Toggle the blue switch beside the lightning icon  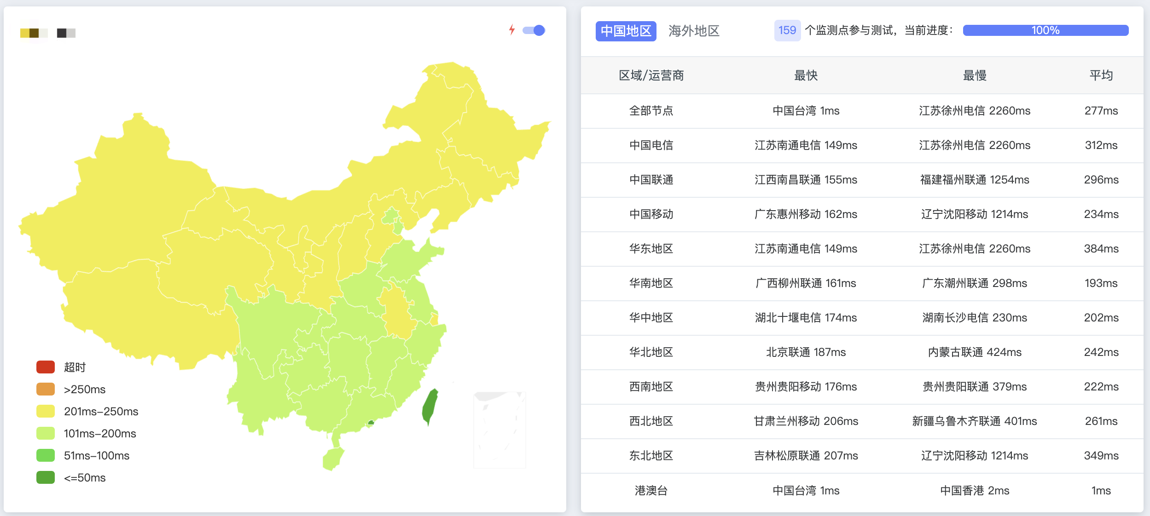pos(534,30)
